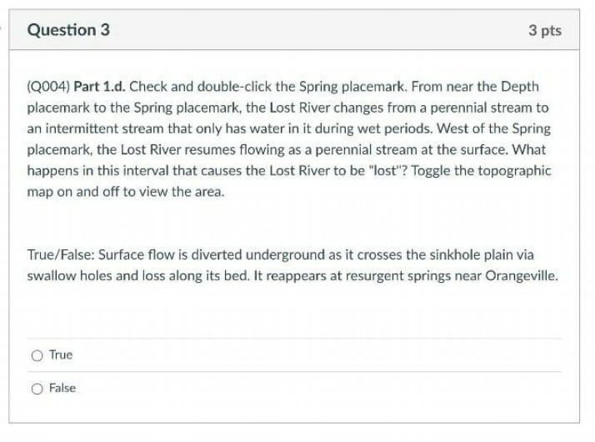Click the "True/False:" prefix text

(x=61, y=254)
